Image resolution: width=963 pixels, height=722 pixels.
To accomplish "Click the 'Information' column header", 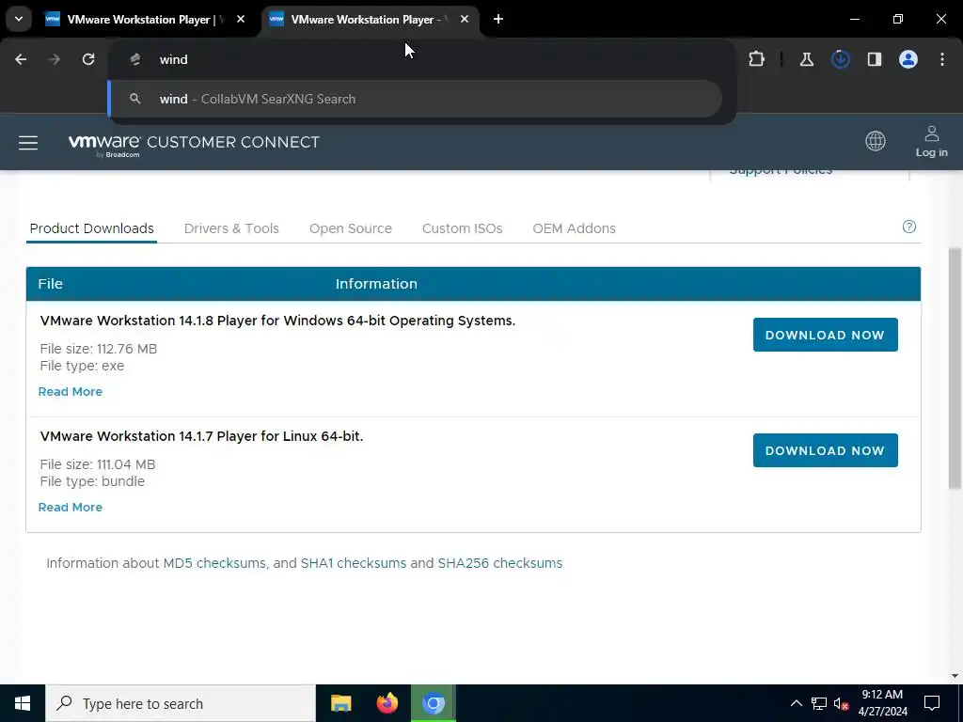I will [x=376, y=284].
